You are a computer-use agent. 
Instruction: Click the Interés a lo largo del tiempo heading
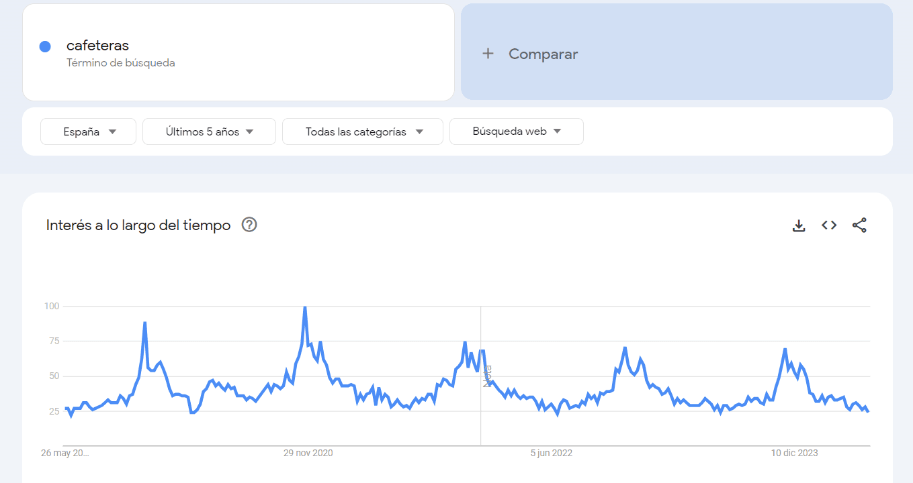[x=138, y=225]
